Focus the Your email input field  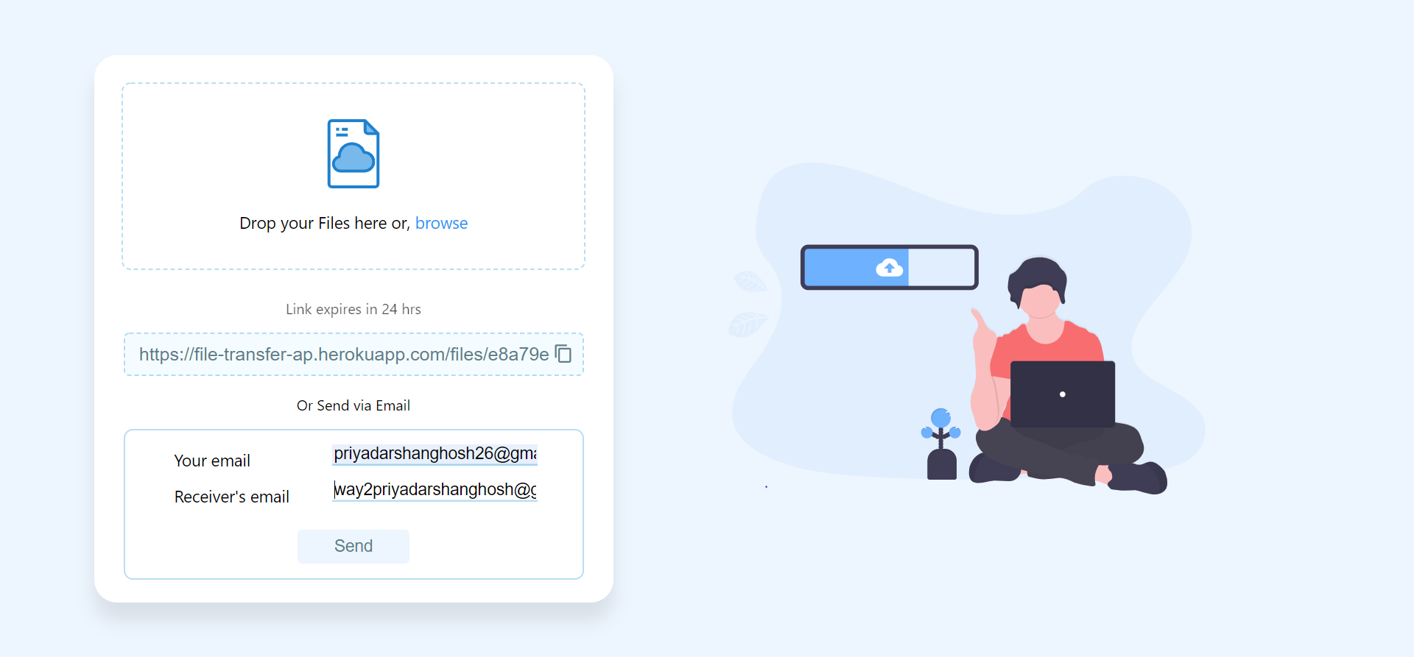(435, 454)
